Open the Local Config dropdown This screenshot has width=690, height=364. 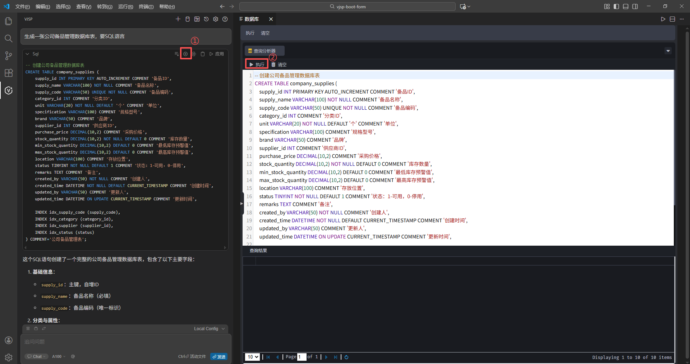pos(209,329)
